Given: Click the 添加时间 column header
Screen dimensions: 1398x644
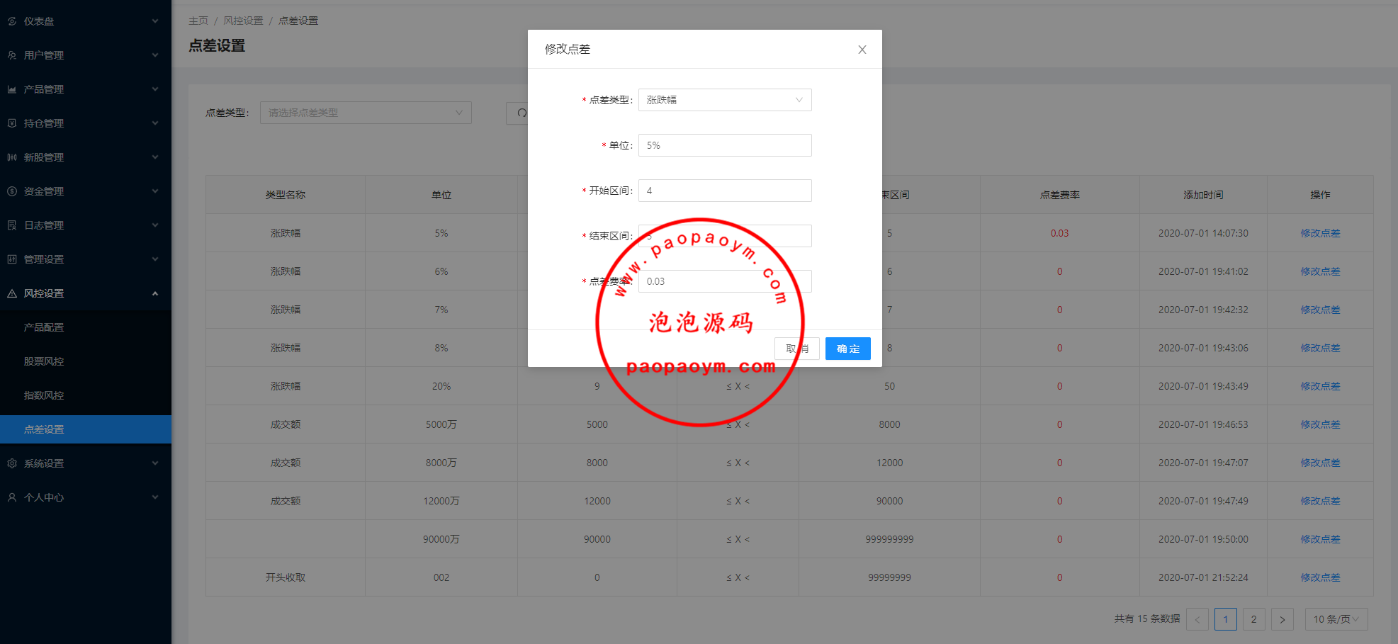Looking at the screenshot, I should point(1203,195).
